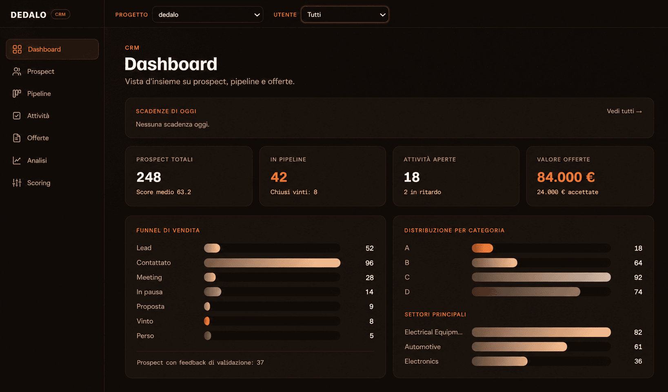Viewport: 668px width, 392px height.
Task: Click the In pausa funnel label
Action: point(149,292)
